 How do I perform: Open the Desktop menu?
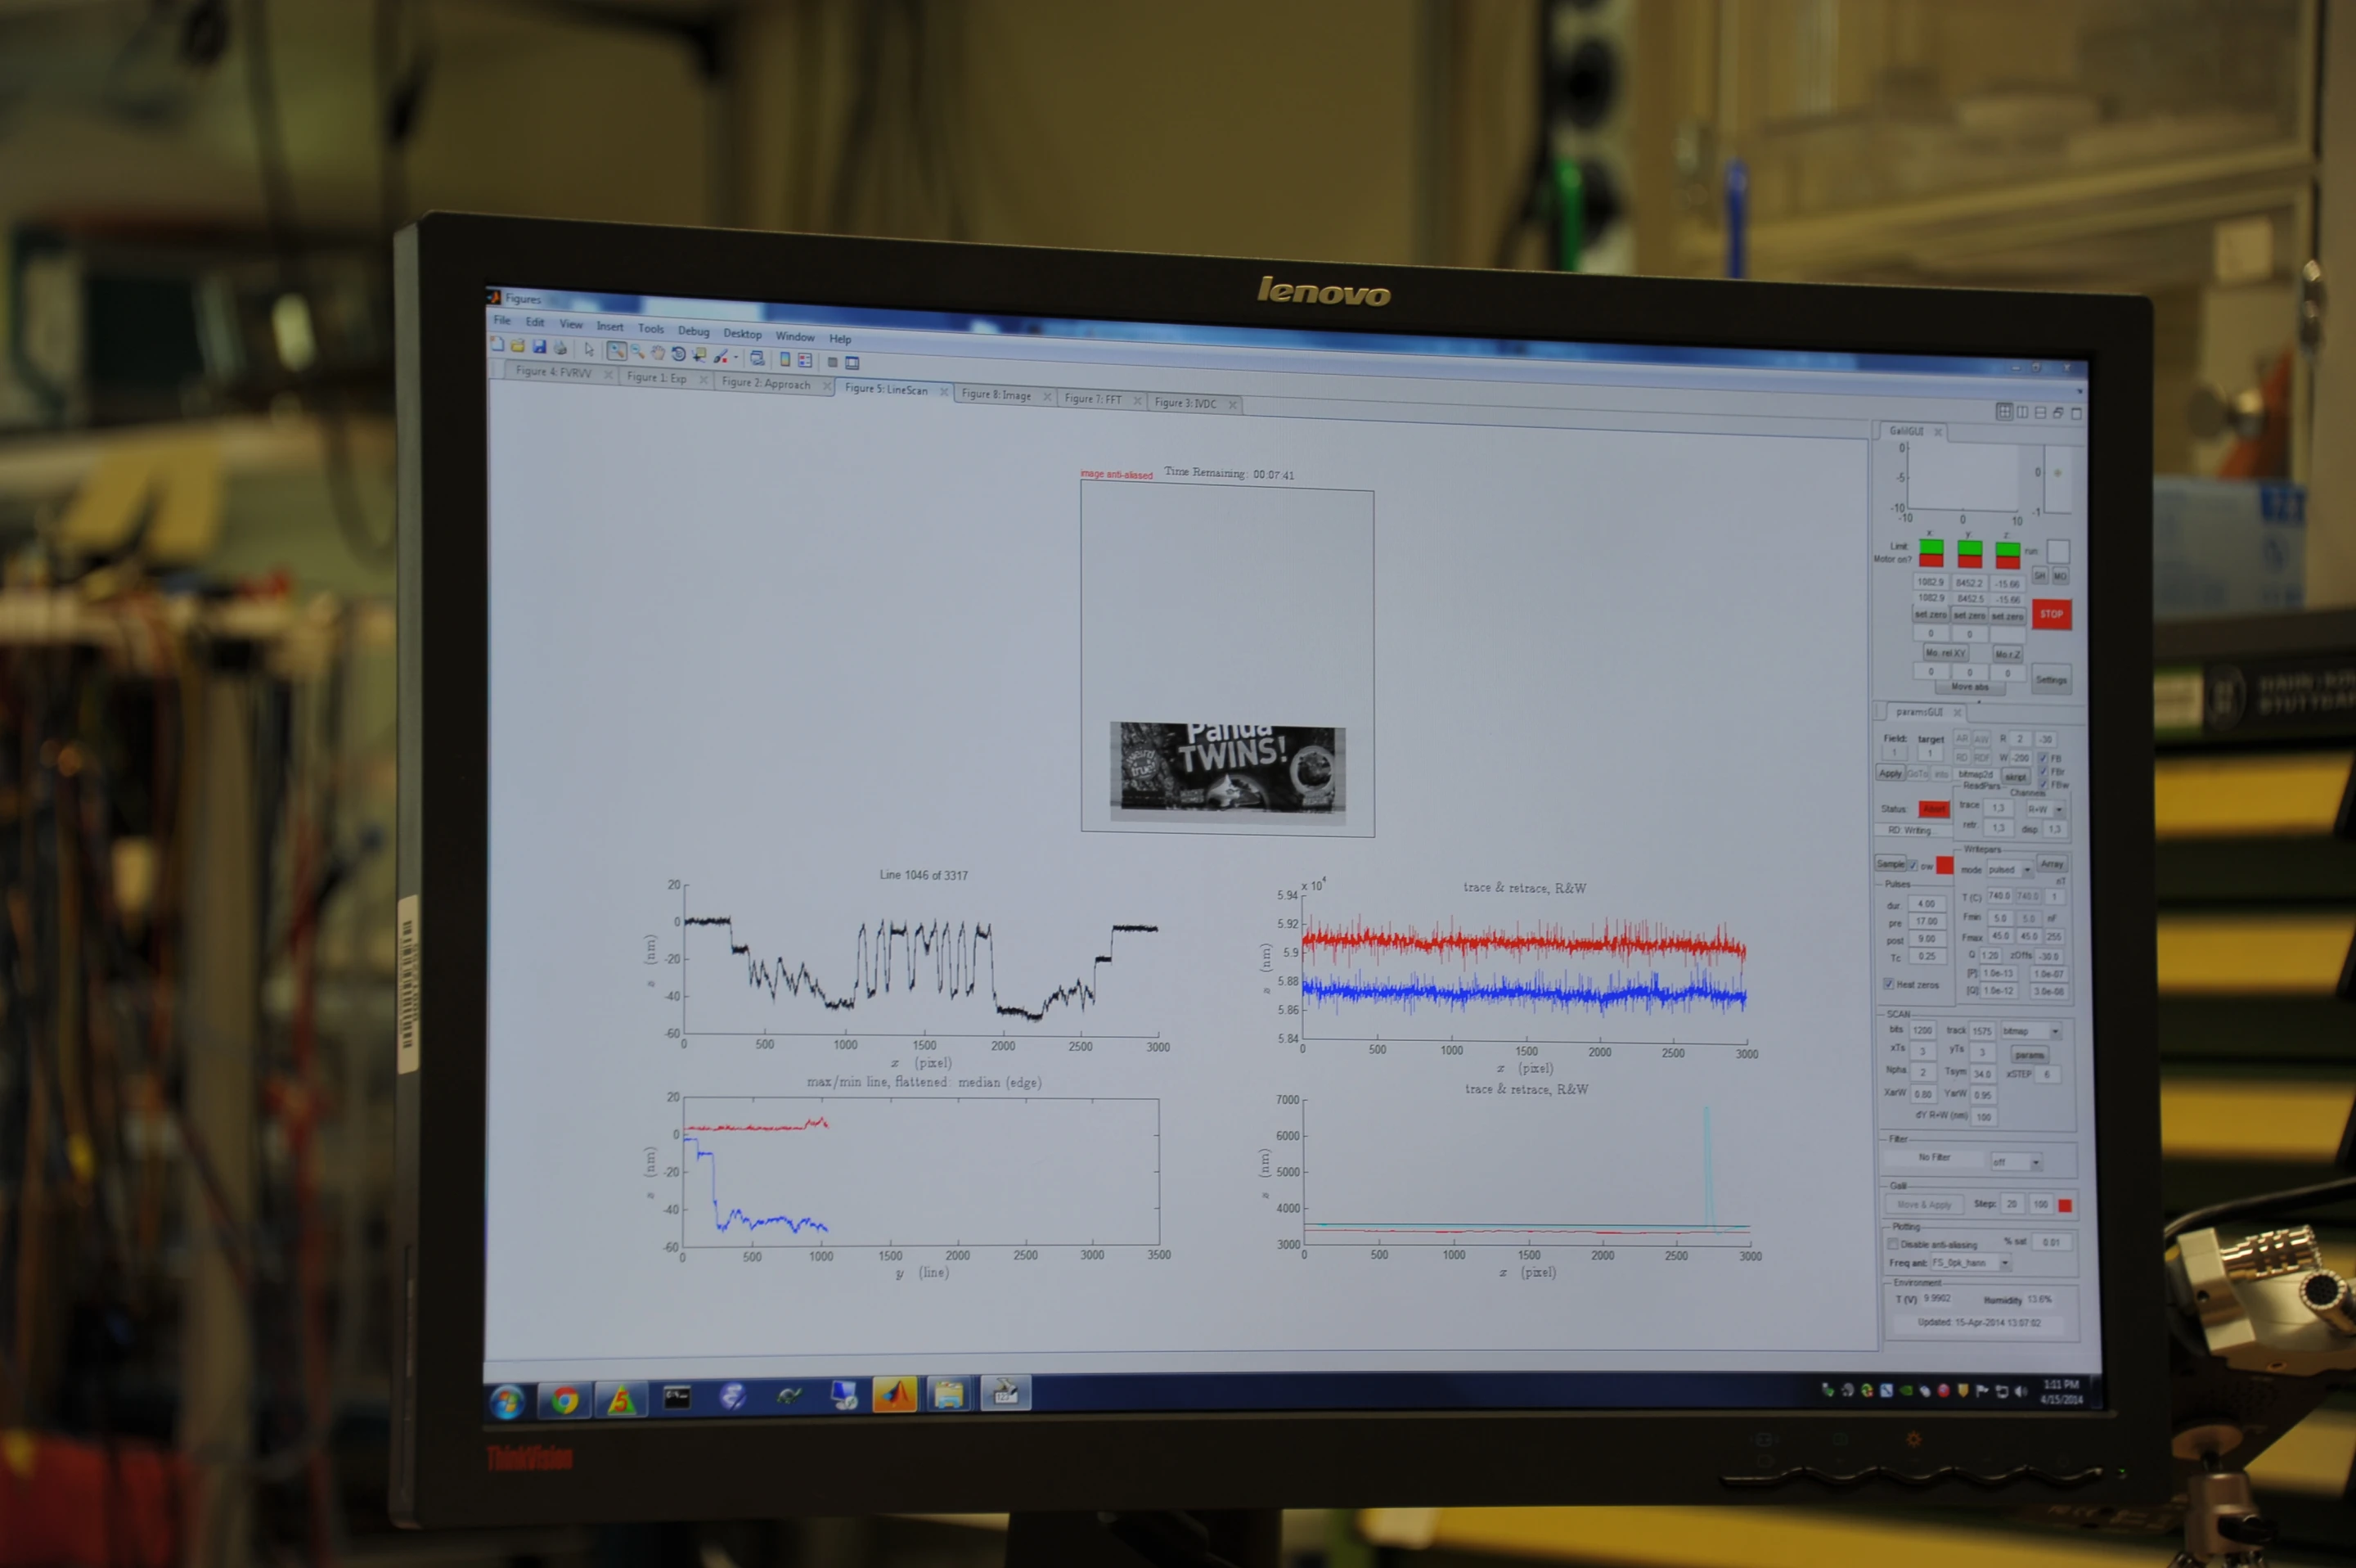742,333
